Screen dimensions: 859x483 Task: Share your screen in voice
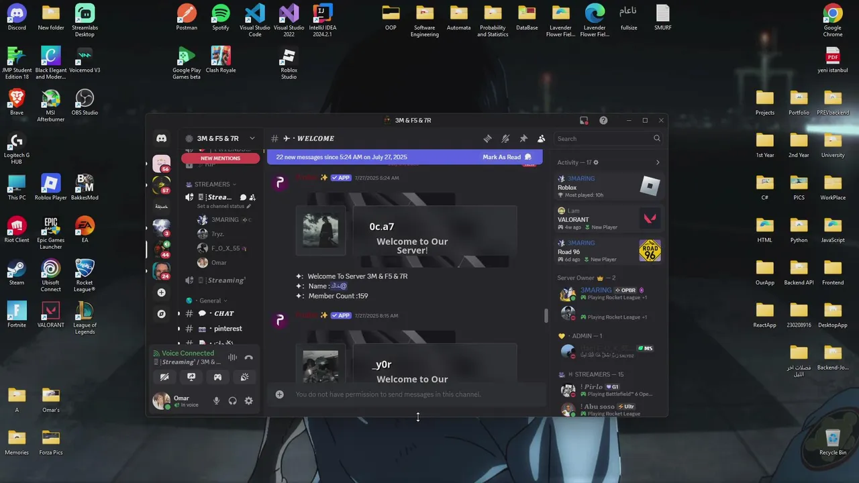click(x=191, y=377)
